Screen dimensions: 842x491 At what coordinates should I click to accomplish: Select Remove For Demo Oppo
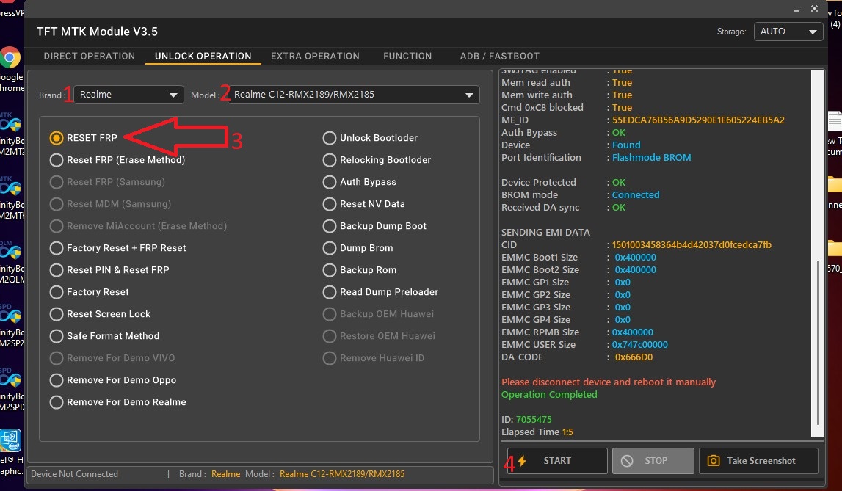57,380
